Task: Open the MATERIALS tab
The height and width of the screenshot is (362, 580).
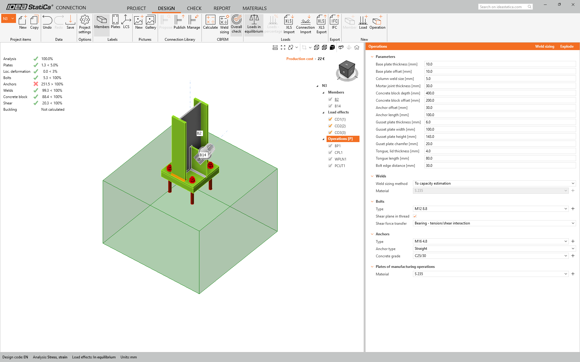Action: 254,8
